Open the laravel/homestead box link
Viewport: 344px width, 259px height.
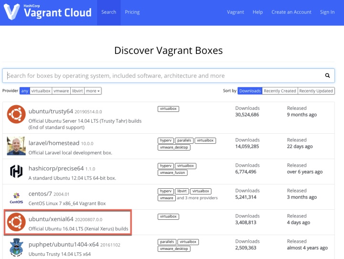coord(54,143)
